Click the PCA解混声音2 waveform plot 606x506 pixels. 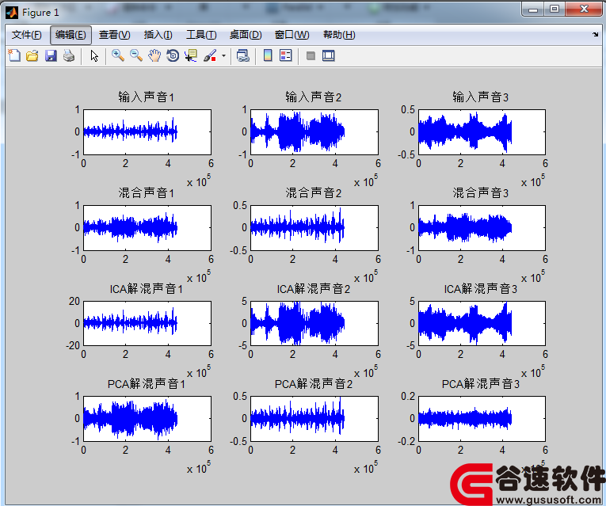pyautogui.click(x=314, y=419)
